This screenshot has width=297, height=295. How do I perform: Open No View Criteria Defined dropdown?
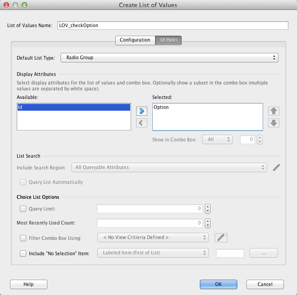coord(153,238)
